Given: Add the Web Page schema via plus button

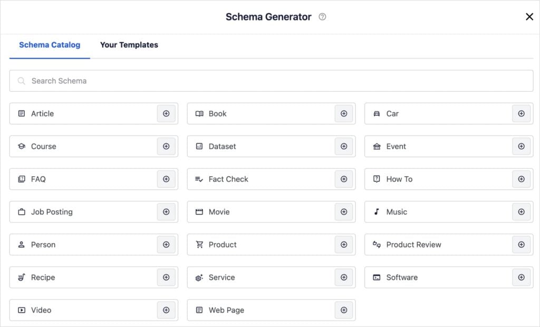Looking at the screenshot, I should click(344, 310).
